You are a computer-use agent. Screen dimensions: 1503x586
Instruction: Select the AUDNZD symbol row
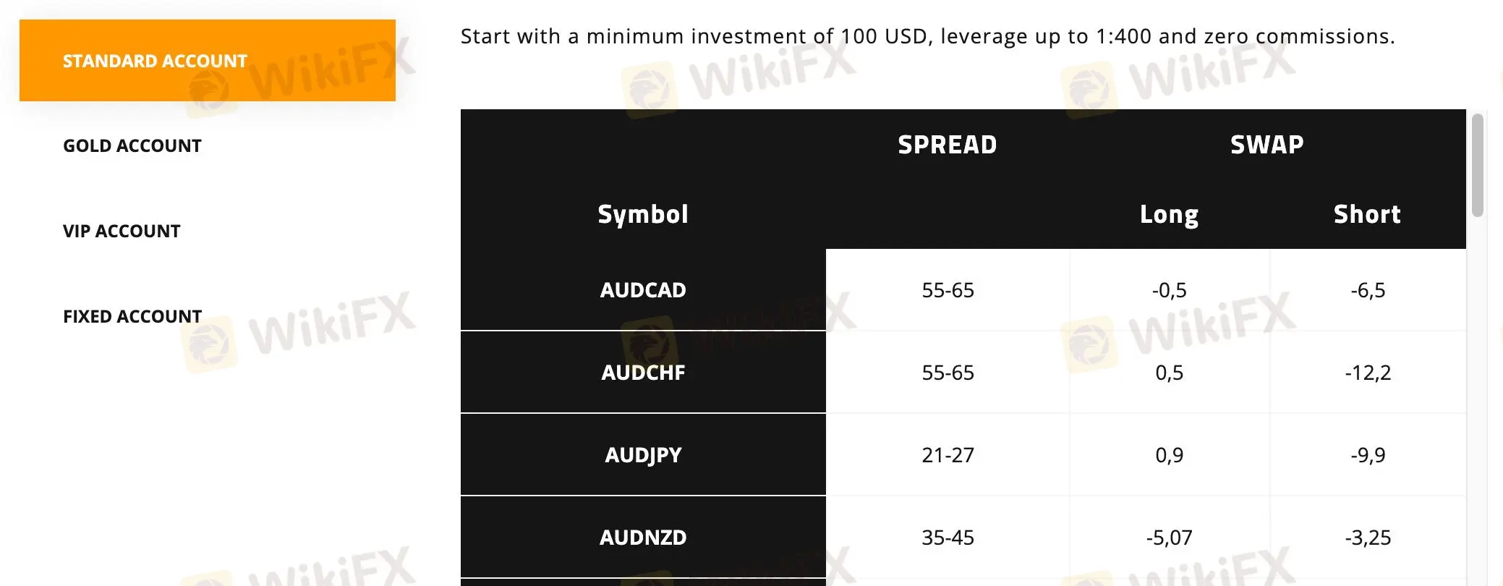click(x=642, y=538)
